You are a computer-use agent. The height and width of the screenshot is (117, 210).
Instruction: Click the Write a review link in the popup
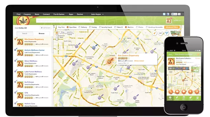[x=139, y=61]
